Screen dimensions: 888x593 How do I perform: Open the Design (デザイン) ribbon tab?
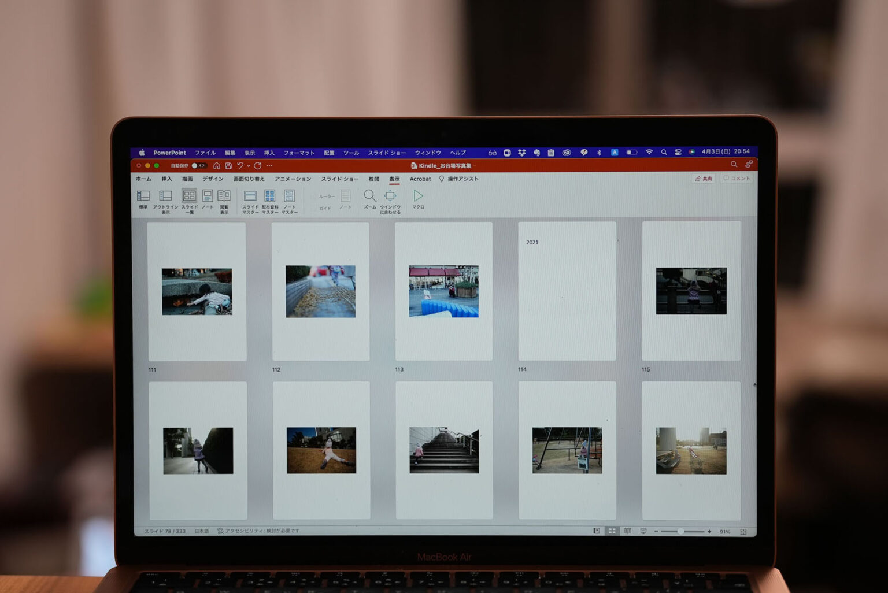click(213, 179)
